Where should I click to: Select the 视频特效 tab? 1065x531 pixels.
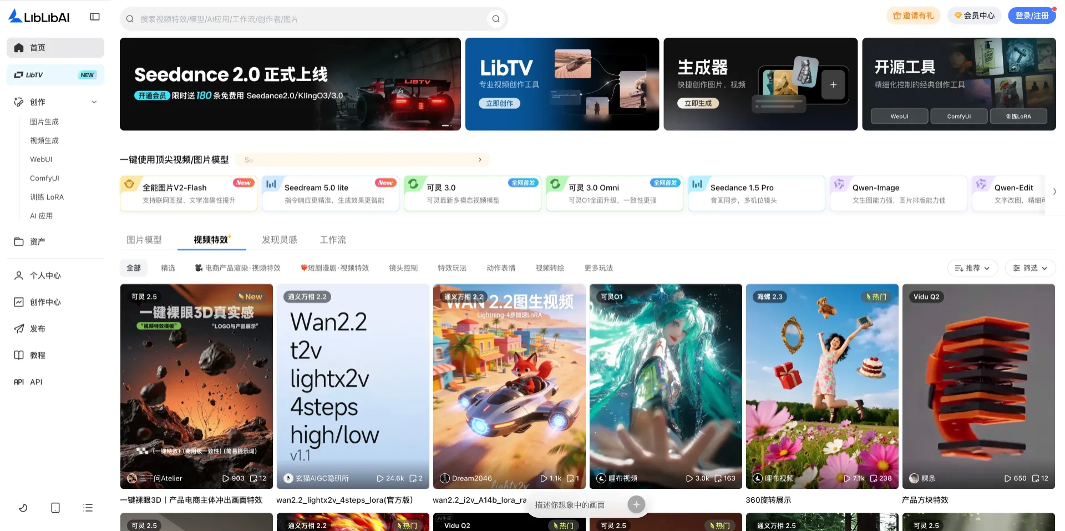coord(211,240)
